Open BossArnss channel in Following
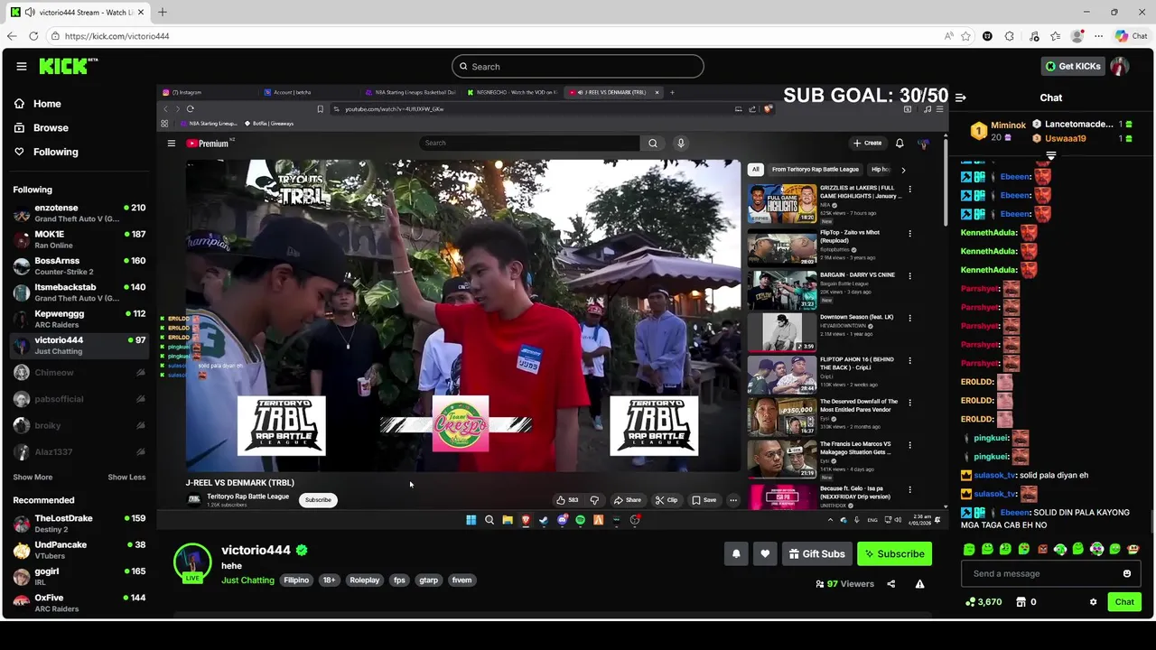1156x650 pixels. [x=79, y=265]
